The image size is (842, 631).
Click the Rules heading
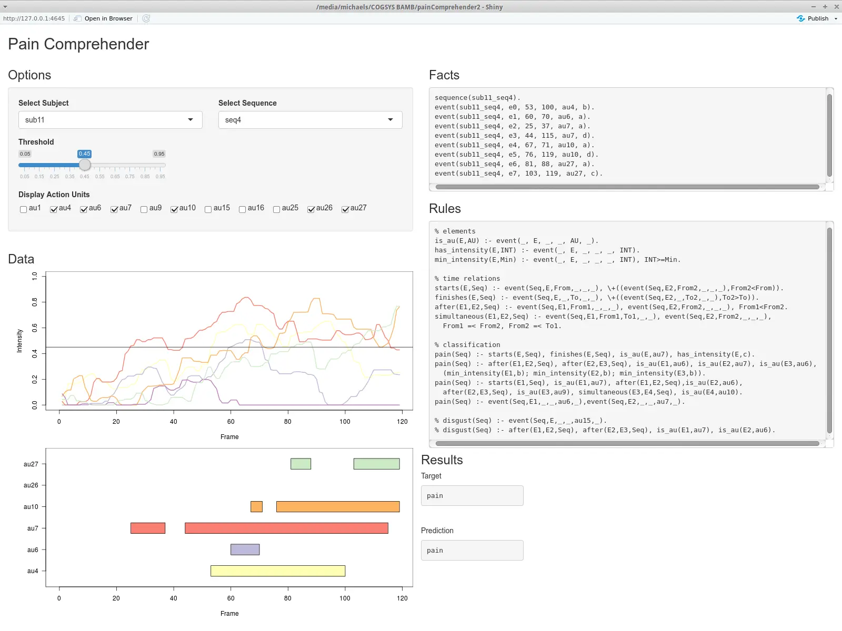[x=445, y=209]
